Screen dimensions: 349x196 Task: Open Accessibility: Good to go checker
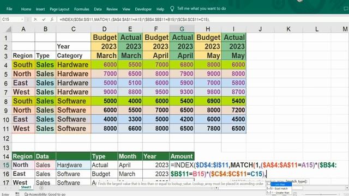pos(45,194)
